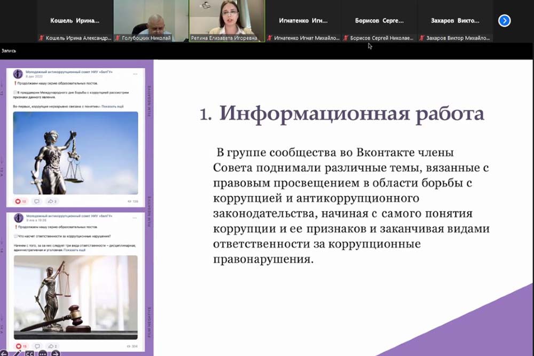The height and width of the screenshot is (356, 534).
Task: Go to next slide with right arrow
Action: point(55,353)
